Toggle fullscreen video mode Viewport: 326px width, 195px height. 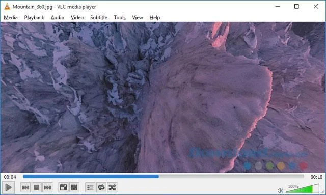tap(63, 188)
